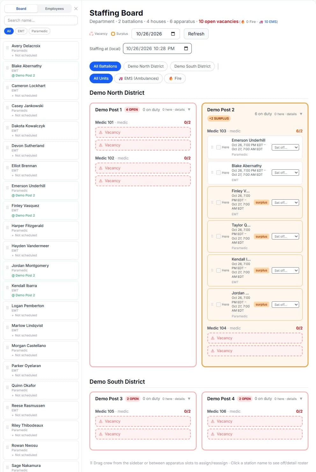
Task: Click second Vacancy slot under Medic 104
Action: (x=255, y=351)
